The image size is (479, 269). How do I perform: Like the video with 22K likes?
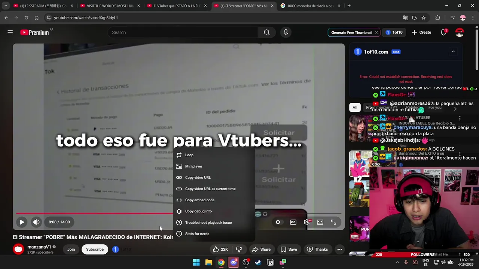tap(220, 249)
